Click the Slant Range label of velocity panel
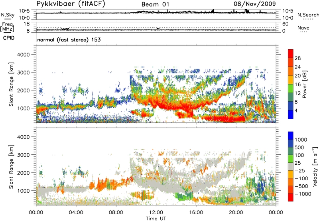Screen dimensions: 319x221 click(x=11, y=166)
